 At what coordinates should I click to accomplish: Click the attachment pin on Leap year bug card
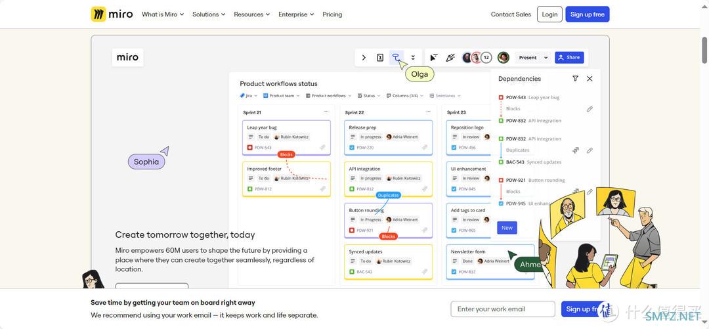323,148
